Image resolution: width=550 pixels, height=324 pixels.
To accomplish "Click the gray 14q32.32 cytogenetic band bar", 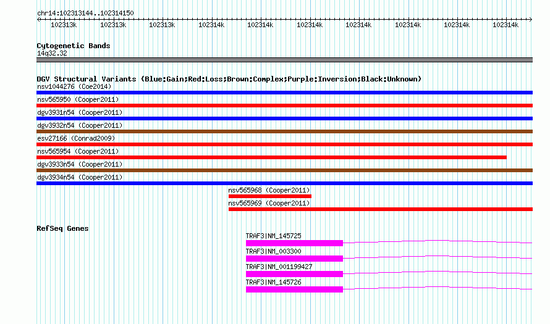I will point(284,60).
